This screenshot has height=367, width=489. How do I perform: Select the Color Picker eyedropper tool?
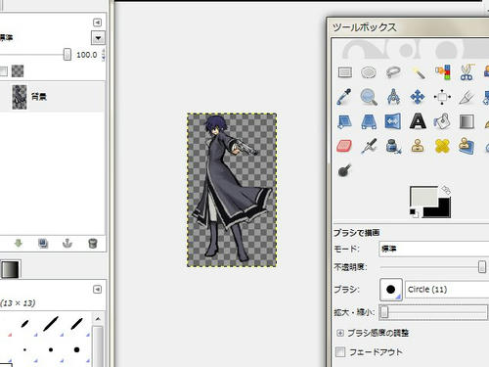344,97
